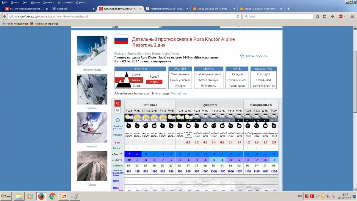357x201 pixels.
Task: Click the Adblock Plus toolbar icon
Action: (340, 16)
